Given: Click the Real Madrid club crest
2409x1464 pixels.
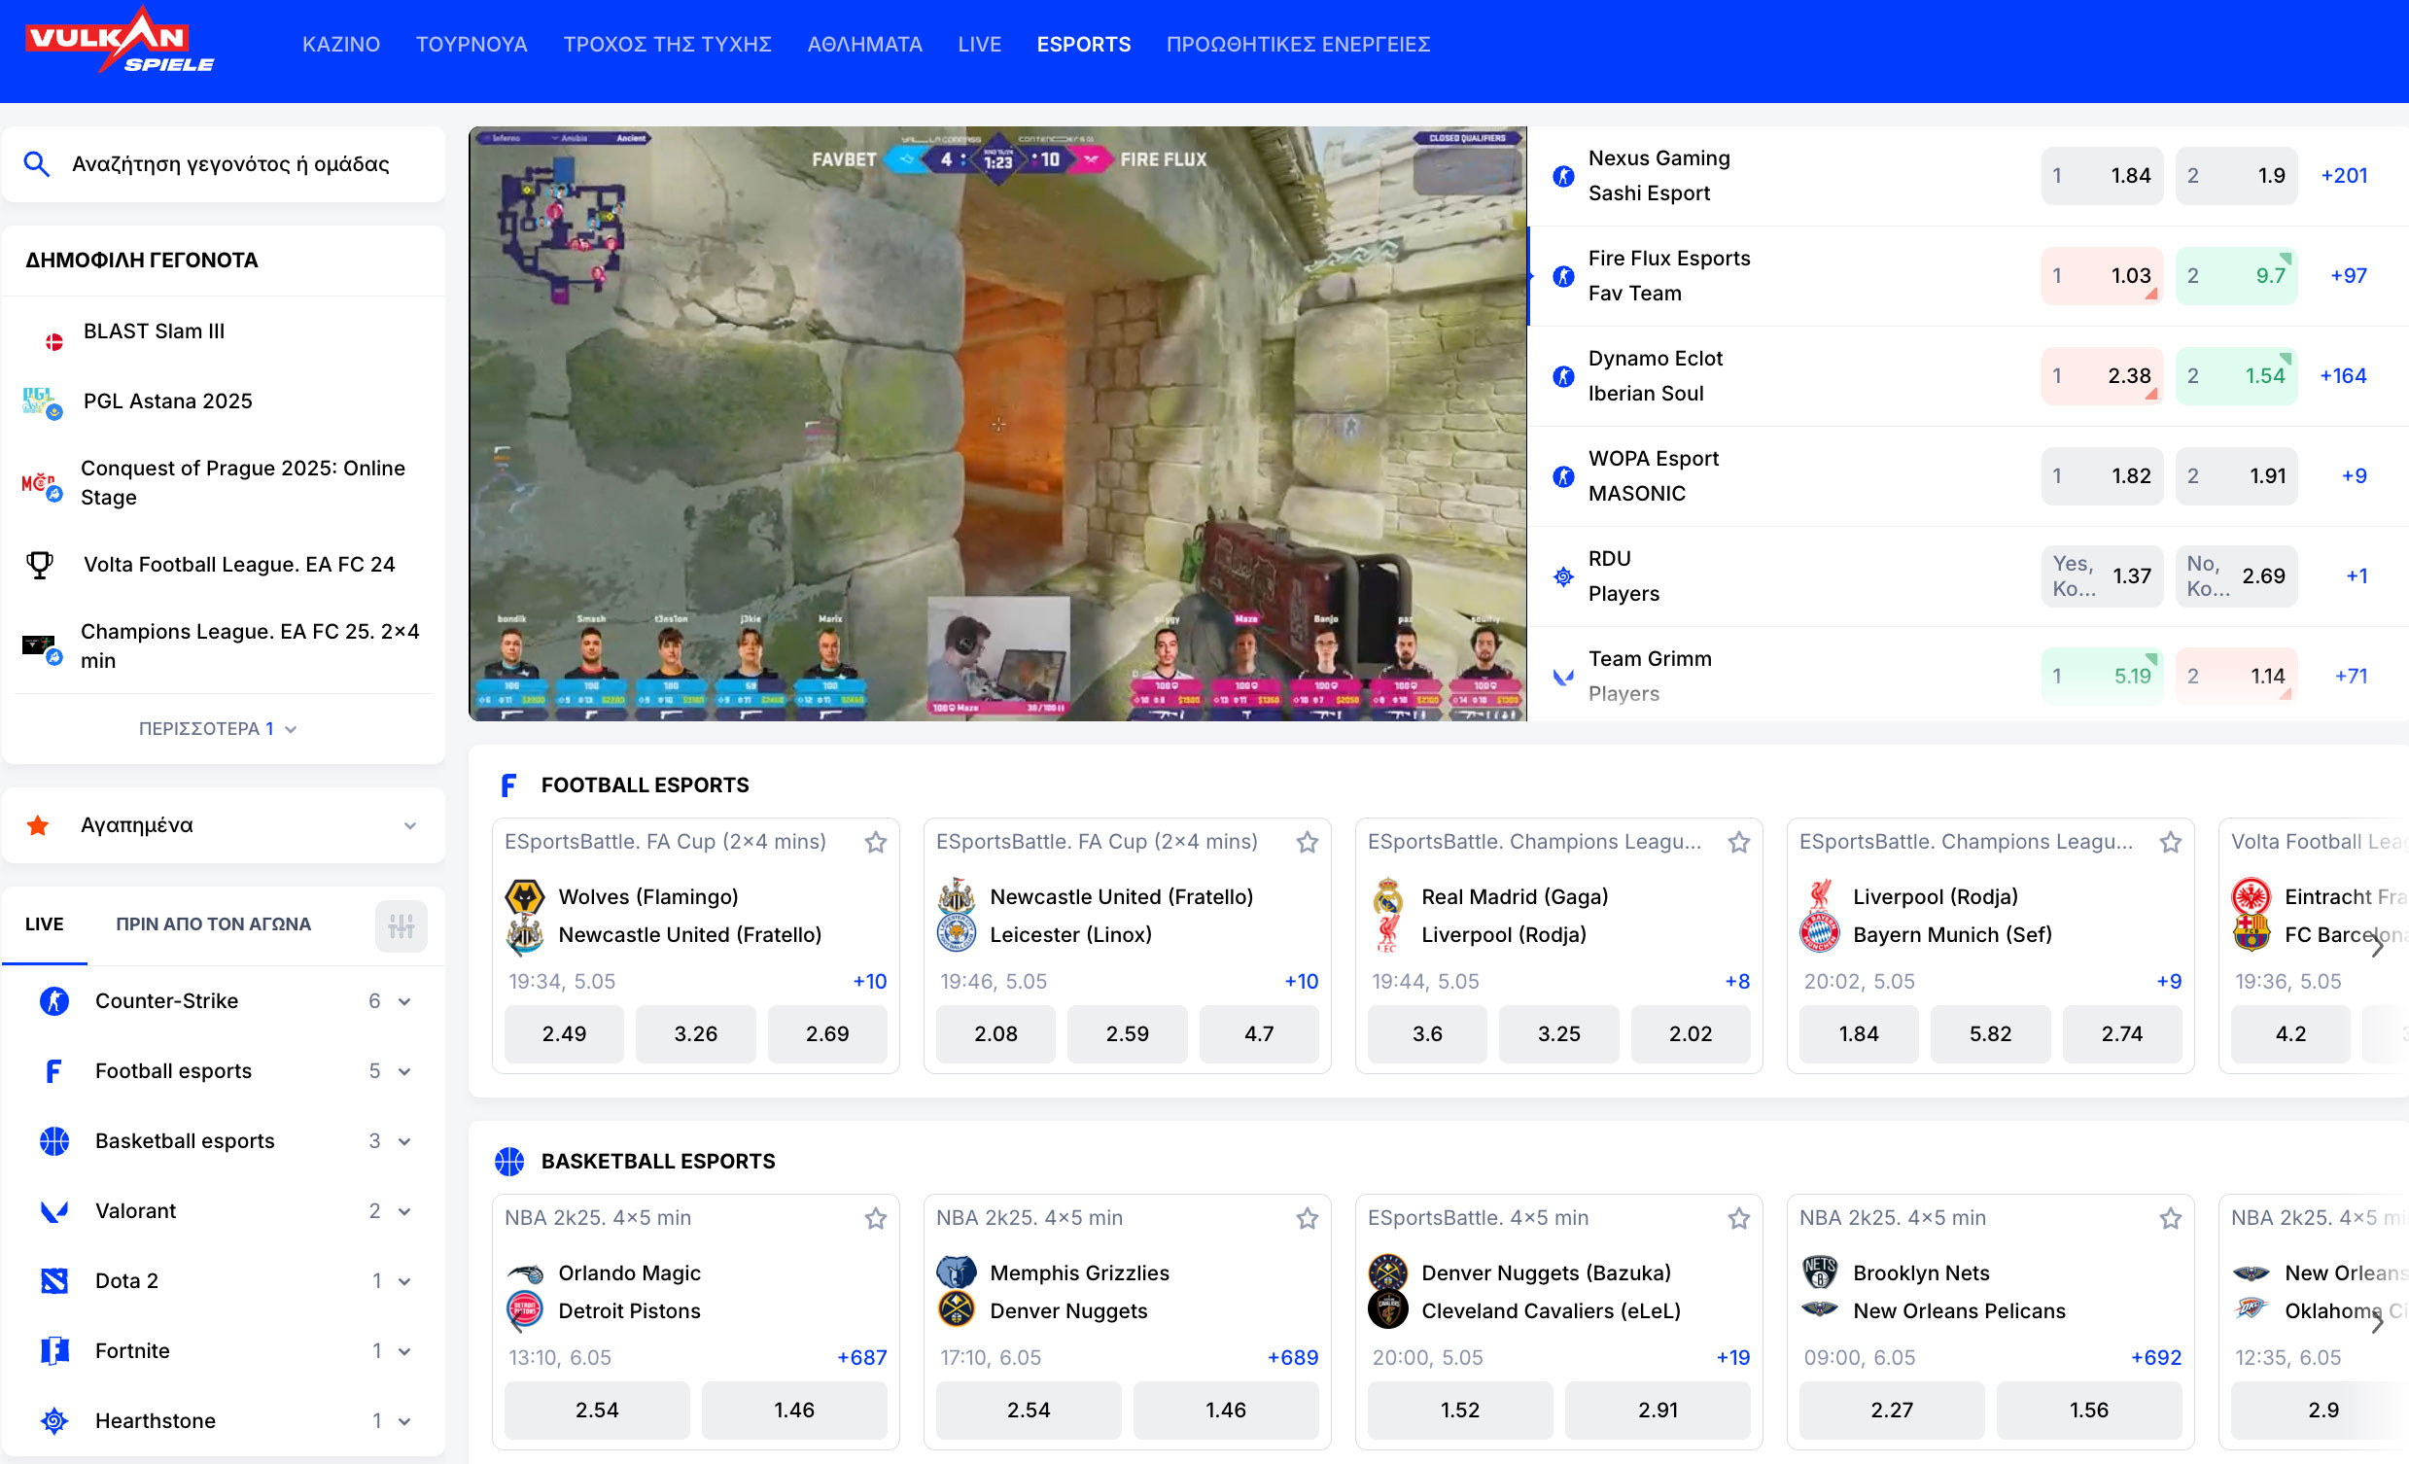Looking at the screenshot, I should [1388, 897].
